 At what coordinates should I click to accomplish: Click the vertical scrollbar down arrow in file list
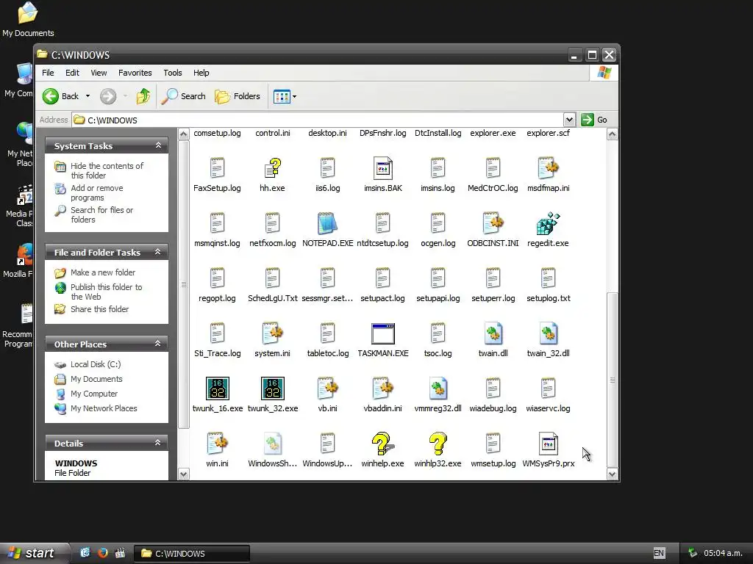612,474
